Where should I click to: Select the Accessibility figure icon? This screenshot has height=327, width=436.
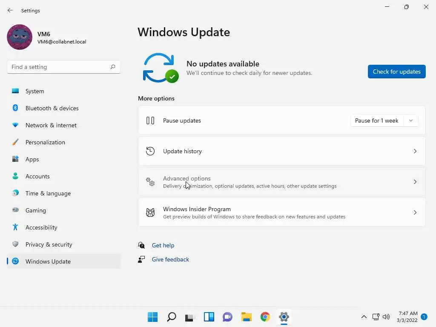click(x=15, y=227)
